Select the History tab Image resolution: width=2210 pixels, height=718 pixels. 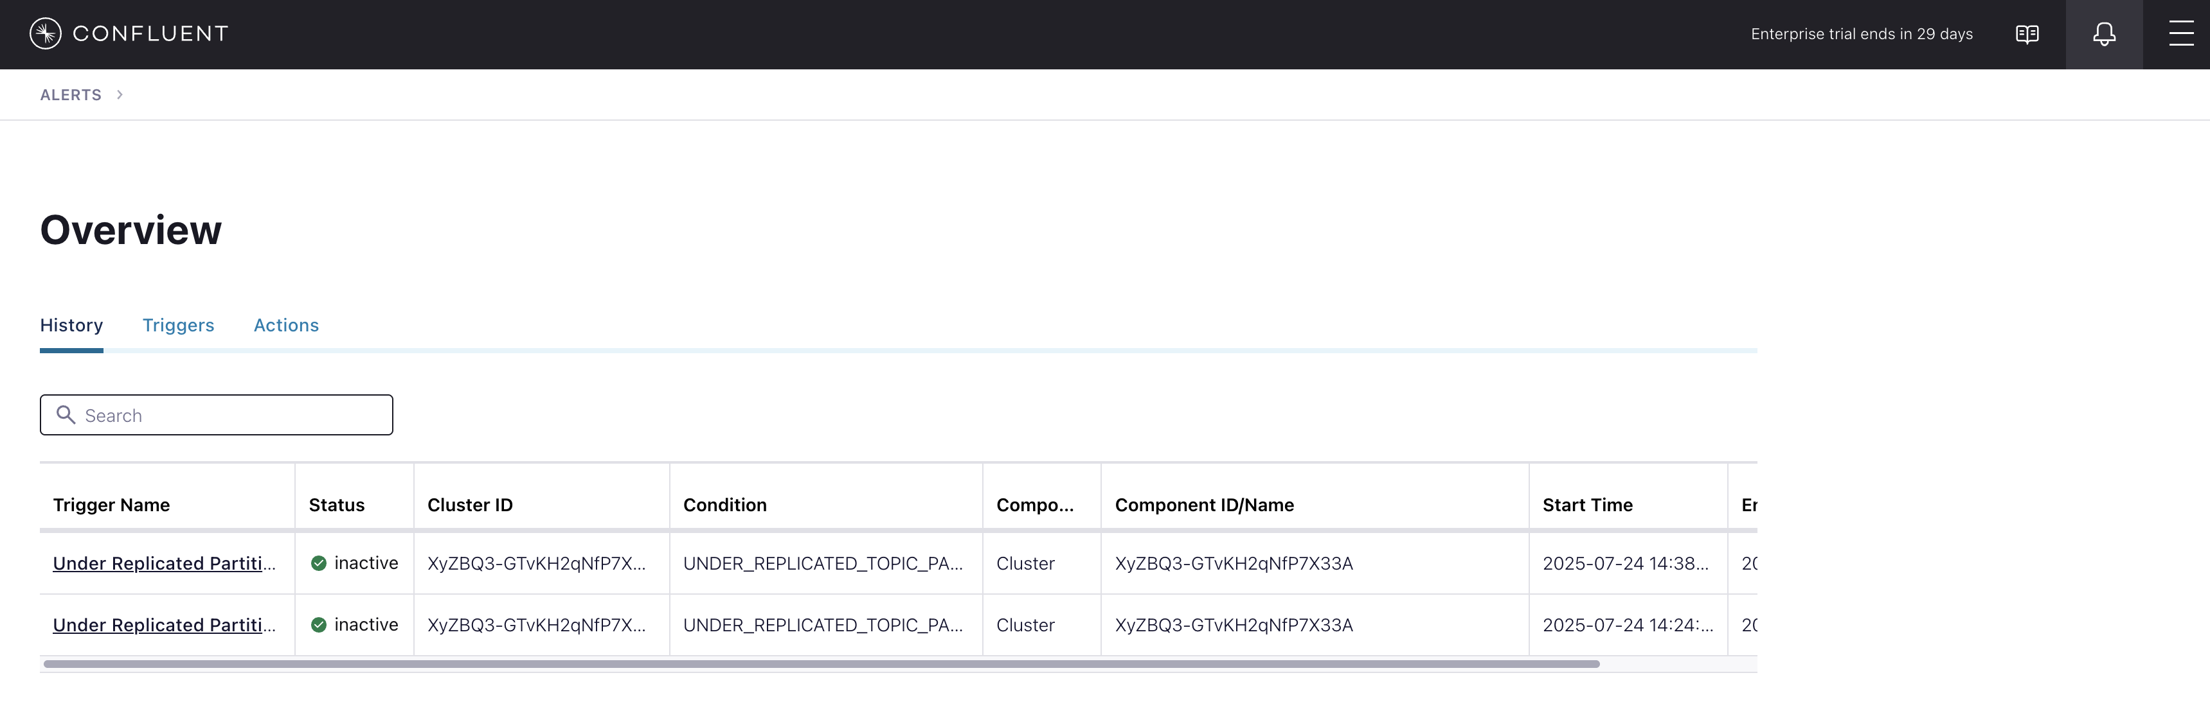[x=71, y=325]
